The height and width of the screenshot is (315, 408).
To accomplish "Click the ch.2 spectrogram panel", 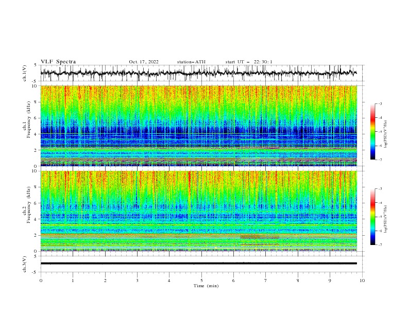I will 199,211.
